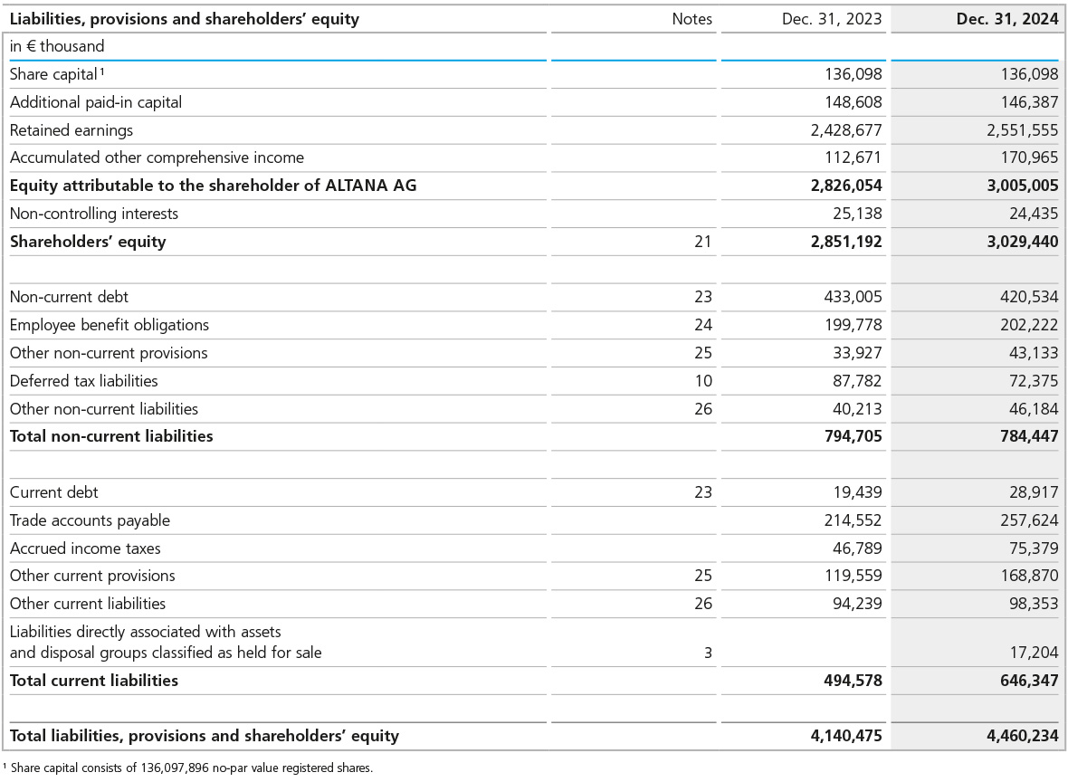Click the Share capital footnote superscript
Image resolution: width=1068 pixels, height=782 pixels.
[x=103, y=72]
